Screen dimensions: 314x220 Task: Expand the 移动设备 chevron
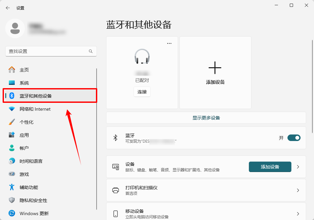click(298, 214)
